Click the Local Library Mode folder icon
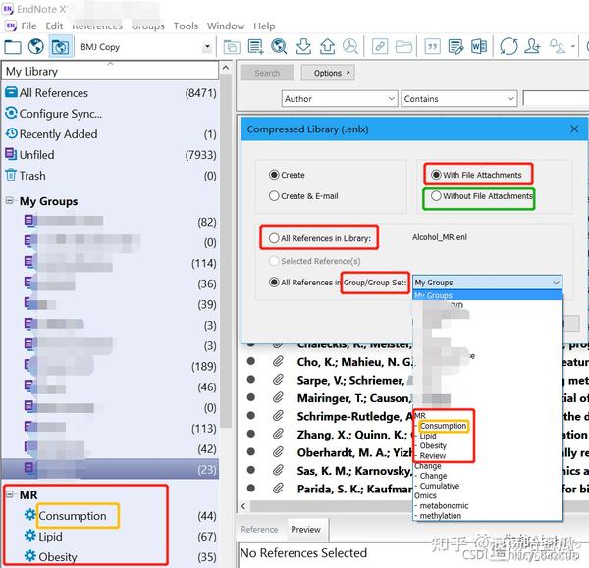The width and height of the screenshot is (589, 568). tap(13, 47)
